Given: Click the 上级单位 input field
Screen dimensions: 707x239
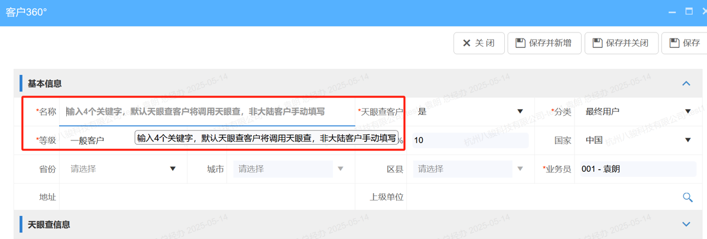Looking at the screenshot, I should tap(541, 197).
